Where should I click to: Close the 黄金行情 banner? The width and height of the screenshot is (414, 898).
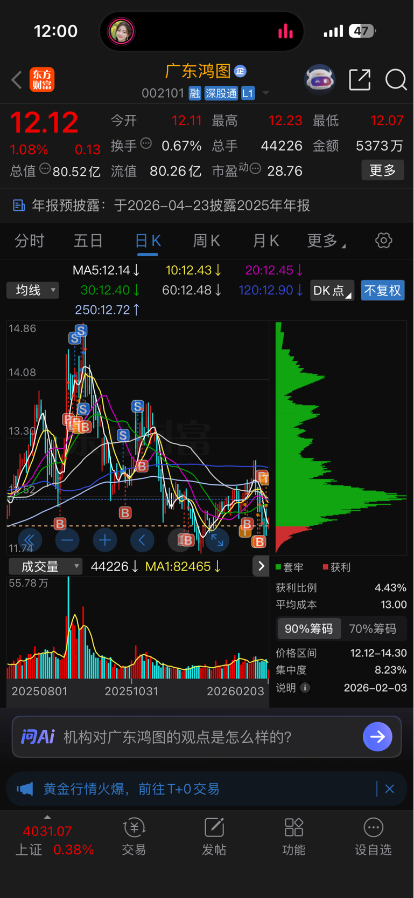pos(390,789)
